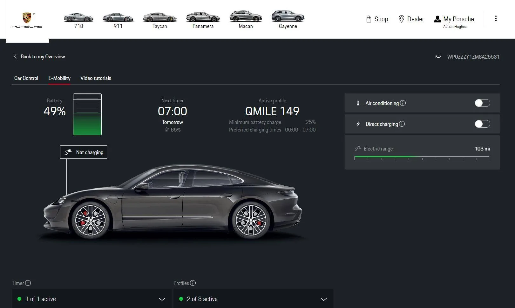Viewport: 515px width, 308px height.
Task: Open the Panamera model menu
Action: click(203, 21)
